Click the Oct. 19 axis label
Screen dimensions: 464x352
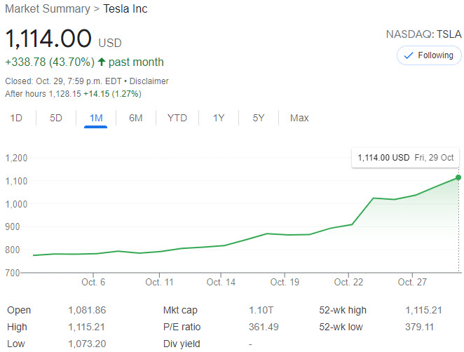click(x=285, y=282)
